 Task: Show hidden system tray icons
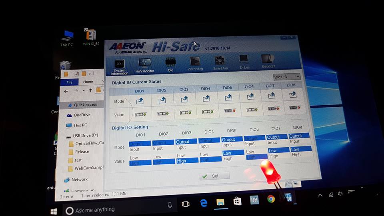coord(320,195)
